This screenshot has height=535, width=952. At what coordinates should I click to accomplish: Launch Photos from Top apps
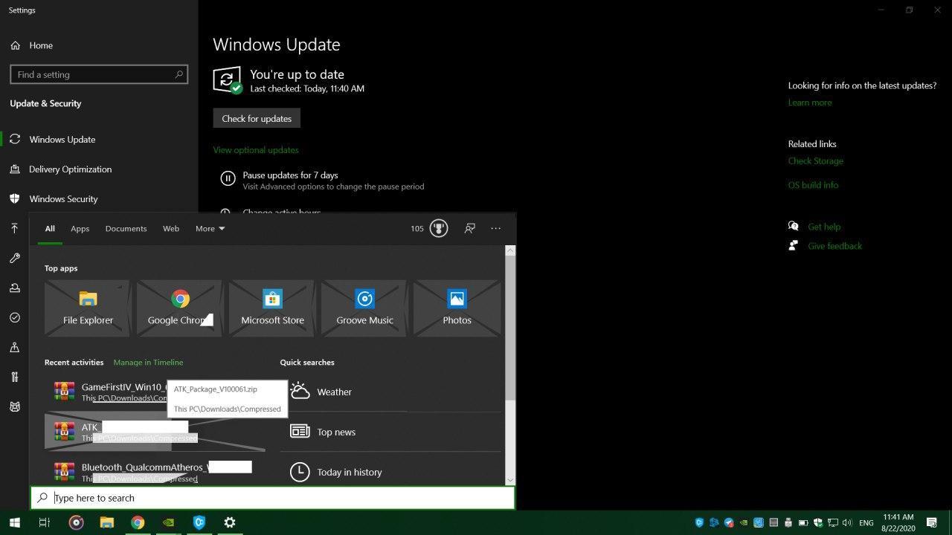tap(457, 308)
